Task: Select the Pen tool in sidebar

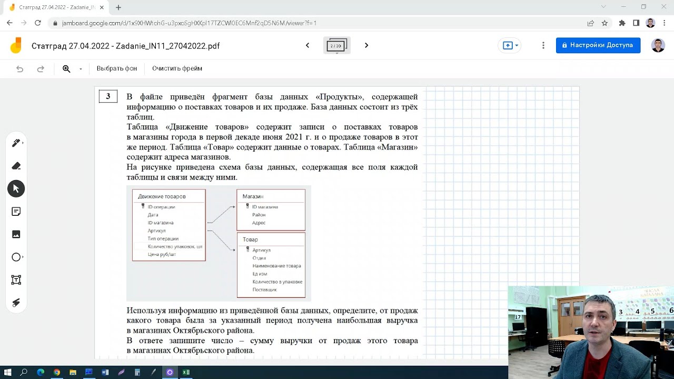Action: pos(16,143)
